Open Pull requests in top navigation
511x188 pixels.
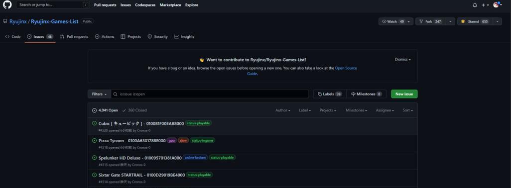(x=105, y=5)
